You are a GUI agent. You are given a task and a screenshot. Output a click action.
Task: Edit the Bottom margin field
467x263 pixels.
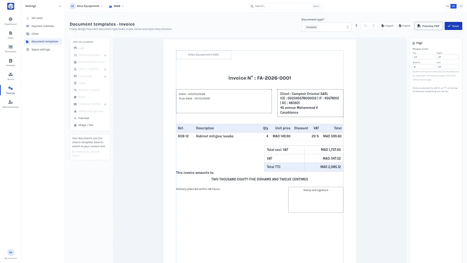point(424,67)
